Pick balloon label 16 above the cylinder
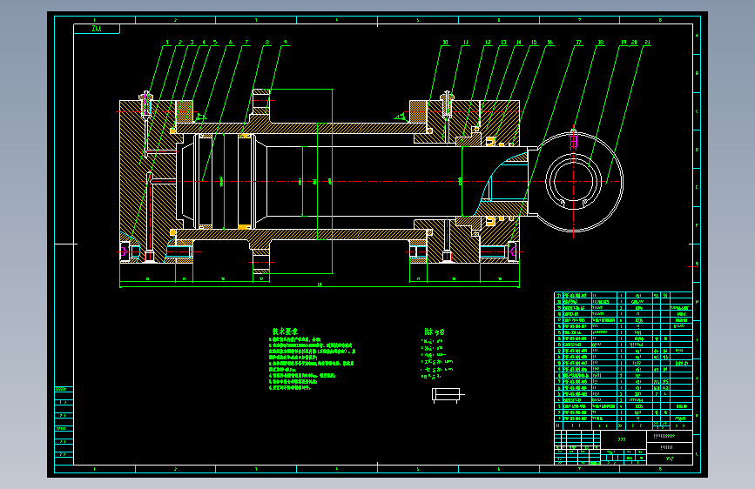 (x=549, y=43)
